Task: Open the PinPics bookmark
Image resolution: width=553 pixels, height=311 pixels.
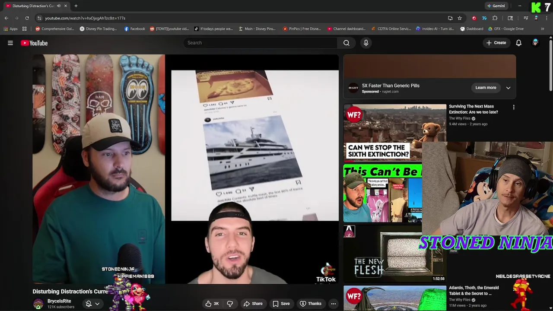Action: coord(302,29)
